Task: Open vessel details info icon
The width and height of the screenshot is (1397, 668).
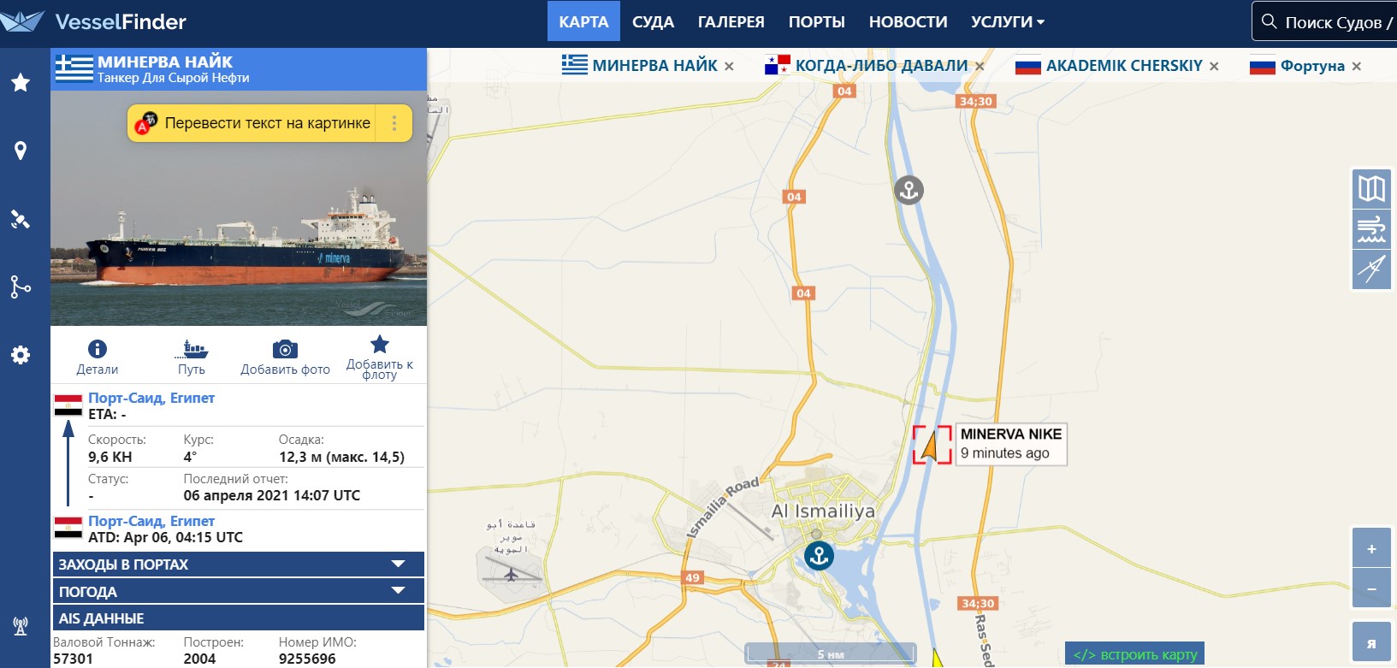Action: point(98,348)
